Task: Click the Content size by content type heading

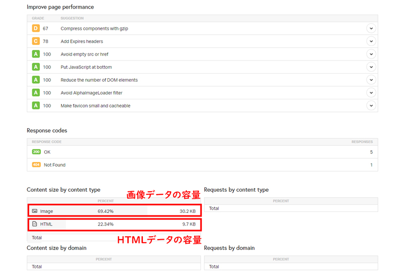Action: 64,190
